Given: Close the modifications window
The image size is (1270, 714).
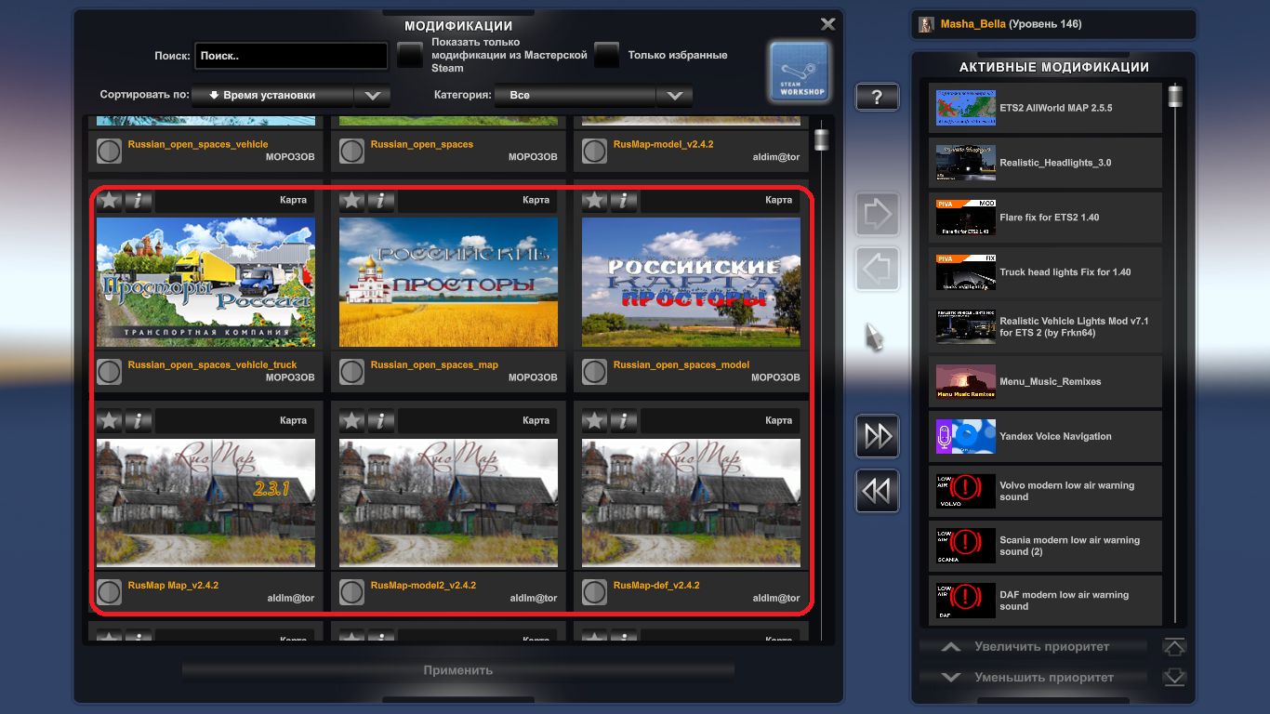Looking at the screenshot, I should (x=827, y=24).
